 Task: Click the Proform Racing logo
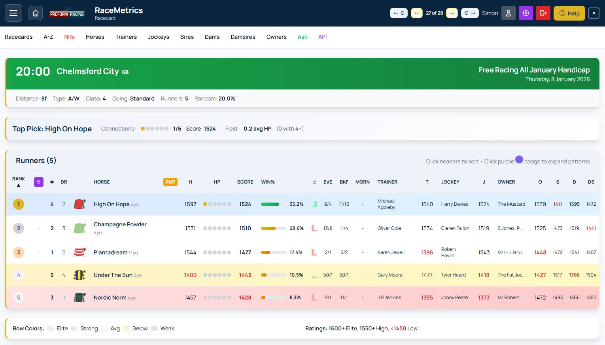[67, 13]
